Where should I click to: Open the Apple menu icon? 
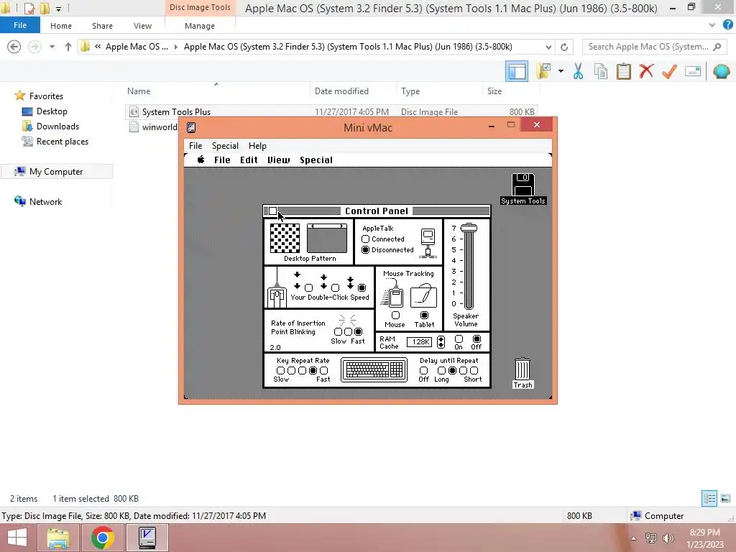point(201,160)
